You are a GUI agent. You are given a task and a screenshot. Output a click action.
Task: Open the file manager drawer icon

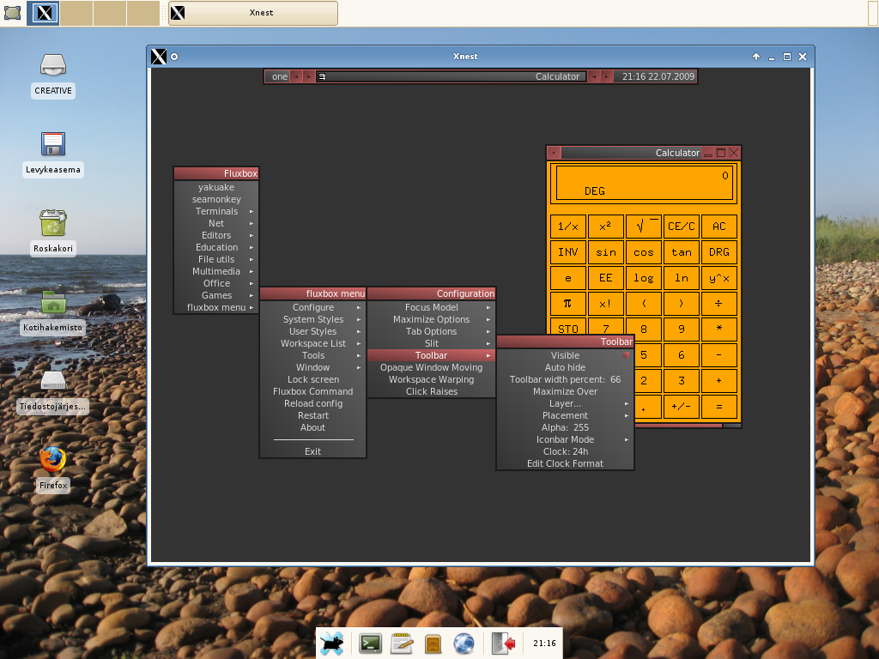[433, 643]
